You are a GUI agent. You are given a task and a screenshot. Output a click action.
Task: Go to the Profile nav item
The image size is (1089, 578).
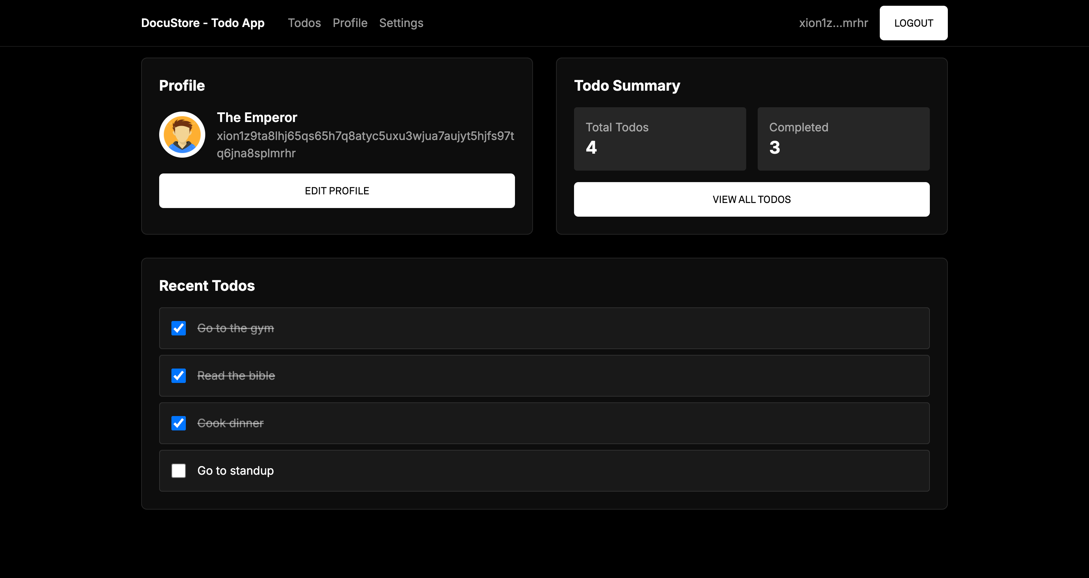tap(350, 23)
